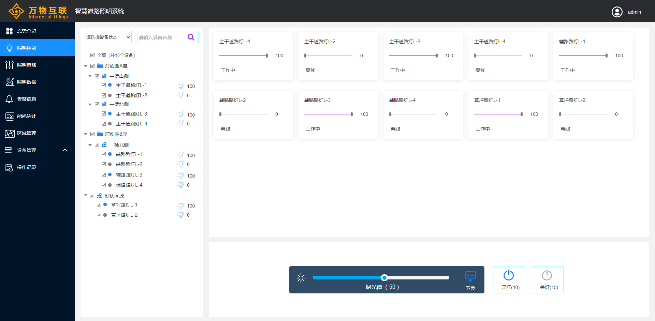
Task: Click the 一楼南侧 group icon
Action: (104, 76)
